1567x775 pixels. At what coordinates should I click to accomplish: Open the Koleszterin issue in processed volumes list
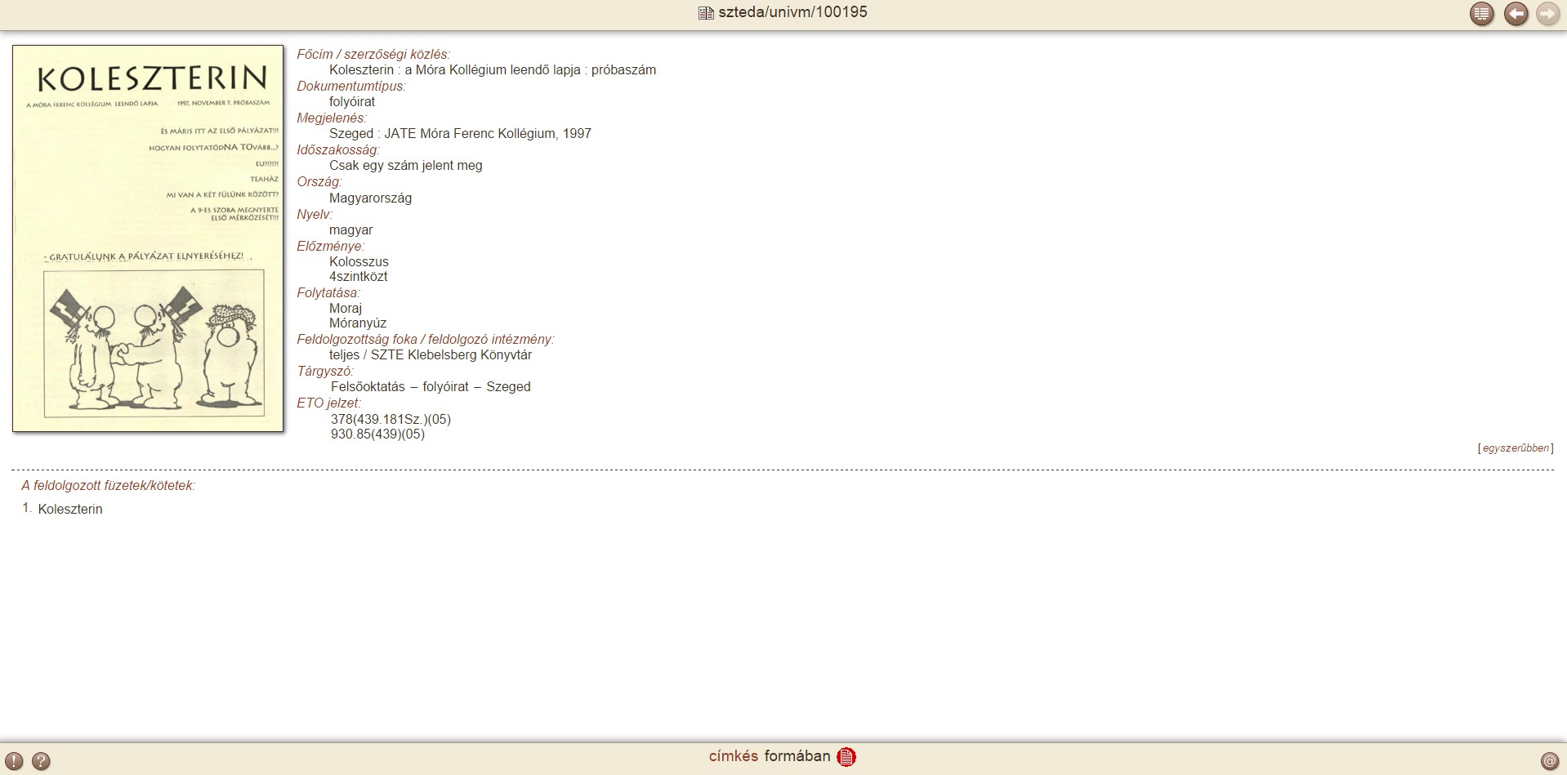click(70, 510)
